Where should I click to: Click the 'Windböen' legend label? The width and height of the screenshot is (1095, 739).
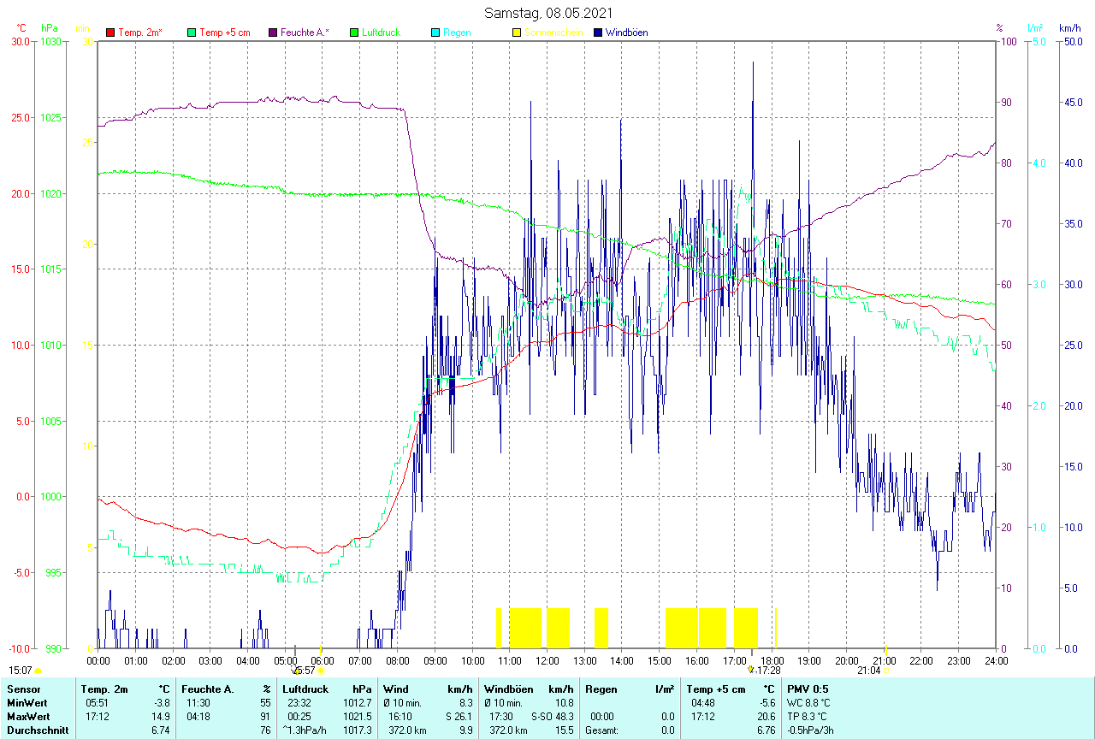point(626,33)
